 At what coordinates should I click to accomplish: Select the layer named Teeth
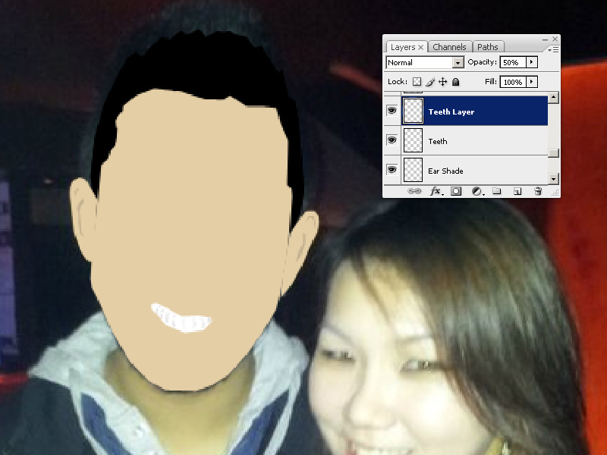[x=475, y=140]
